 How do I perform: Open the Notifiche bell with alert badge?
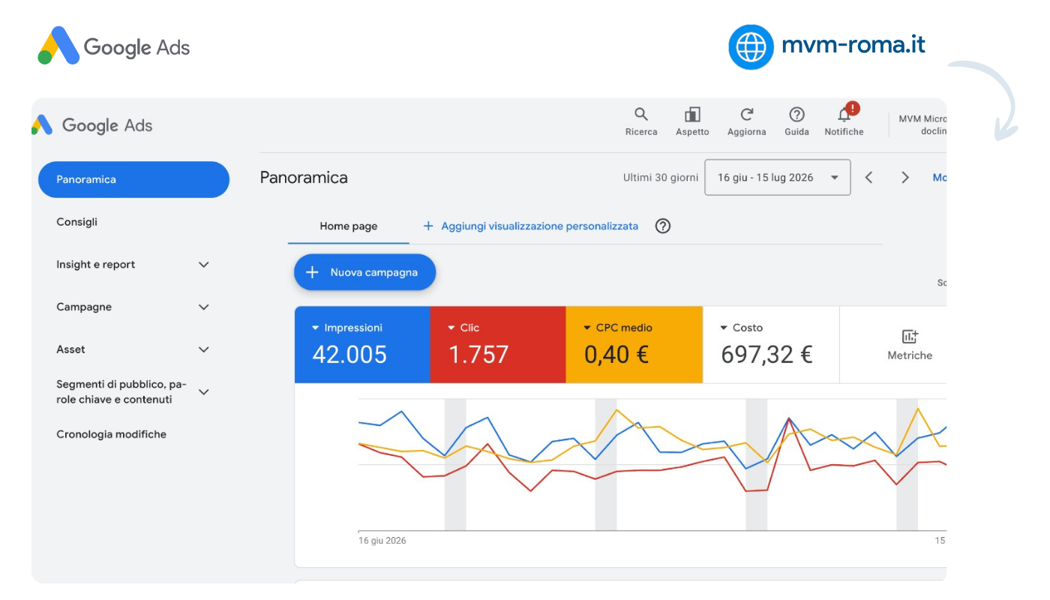(844, 120)
